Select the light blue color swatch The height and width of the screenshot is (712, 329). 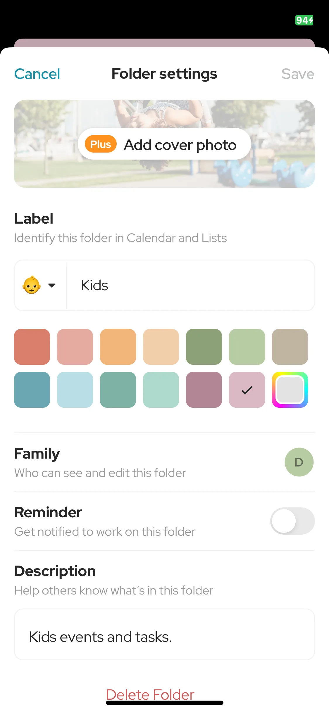point(75,390)
